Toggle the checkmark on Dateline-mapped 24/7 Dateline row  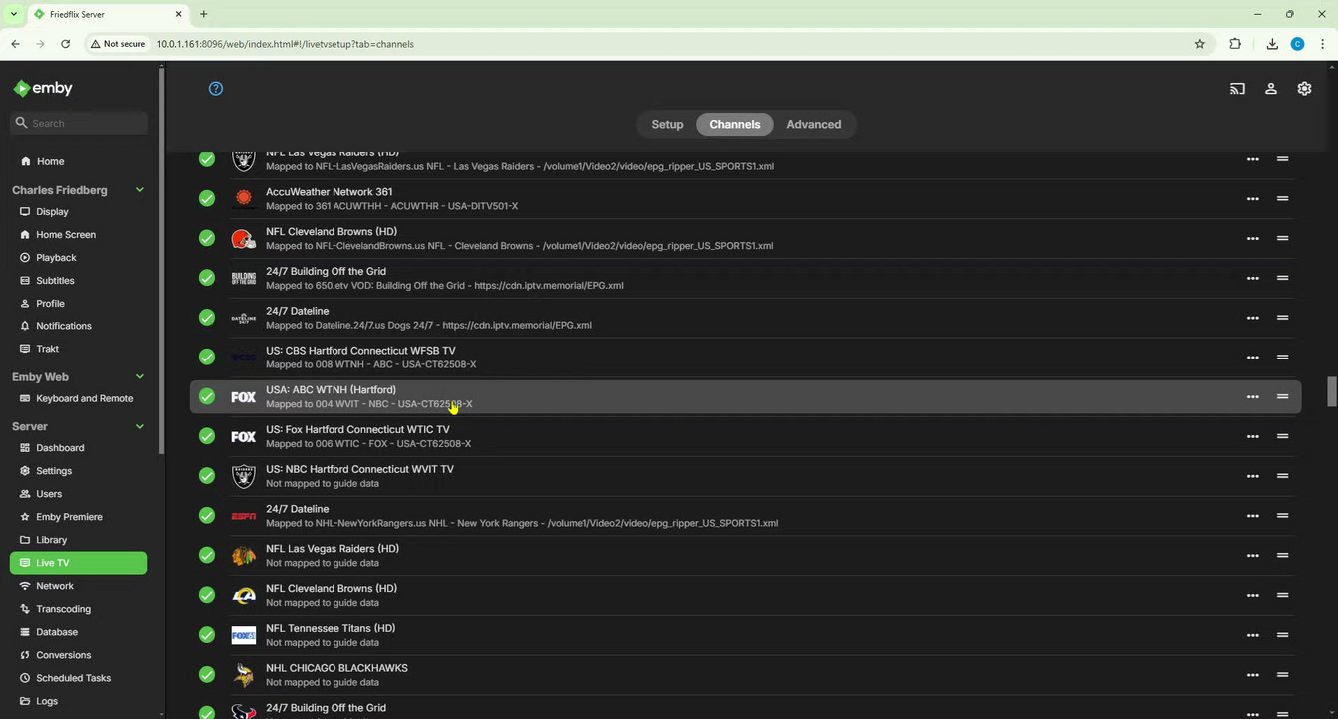point(207,318)
